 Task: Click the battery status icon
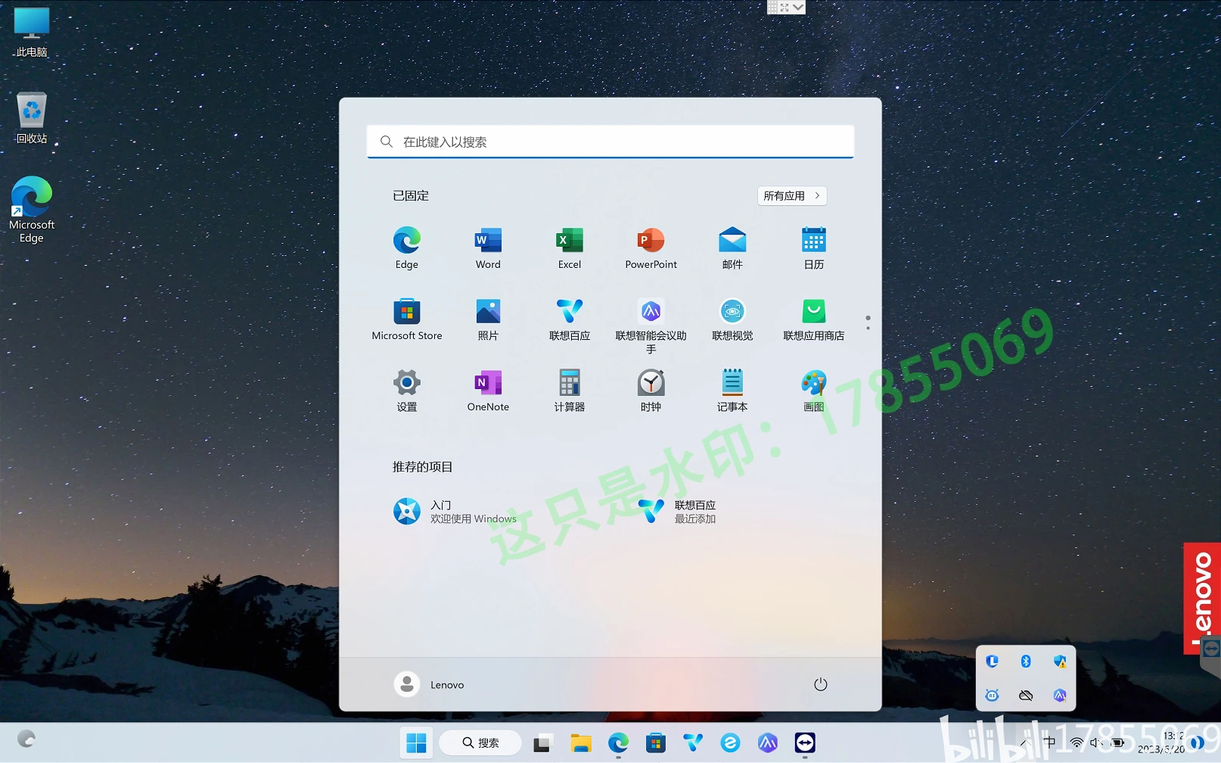[1117, 743]
